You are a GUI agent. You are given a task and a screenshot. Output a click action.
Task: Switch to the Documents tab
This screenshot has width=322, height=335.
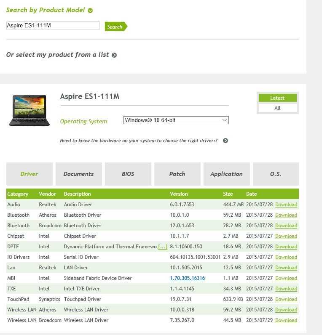[78, 174]
